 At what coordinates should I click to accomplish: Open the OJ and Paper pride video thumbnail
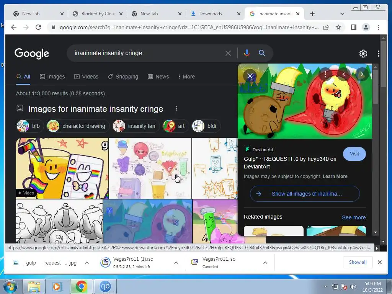coord(62,168)
